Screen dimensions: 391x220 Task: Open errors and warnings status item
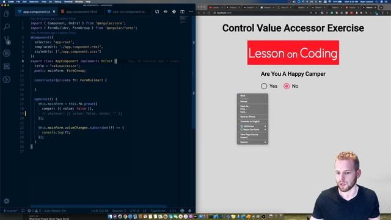[x=34, y=211]
